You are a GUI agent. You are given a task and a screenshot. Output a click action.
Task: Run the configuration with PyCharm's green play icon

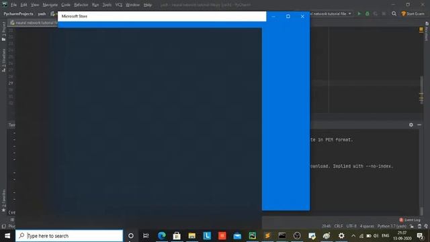359,13
